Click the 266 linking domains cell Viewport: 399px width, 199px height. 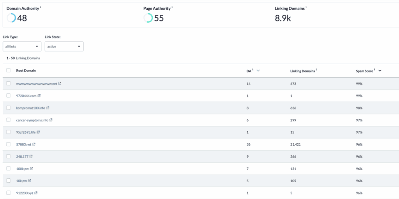[293, 157]
